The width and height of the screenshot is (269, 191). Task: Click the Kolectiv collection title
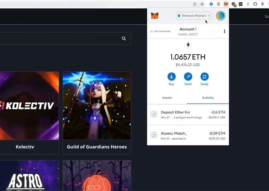point(25,147)
